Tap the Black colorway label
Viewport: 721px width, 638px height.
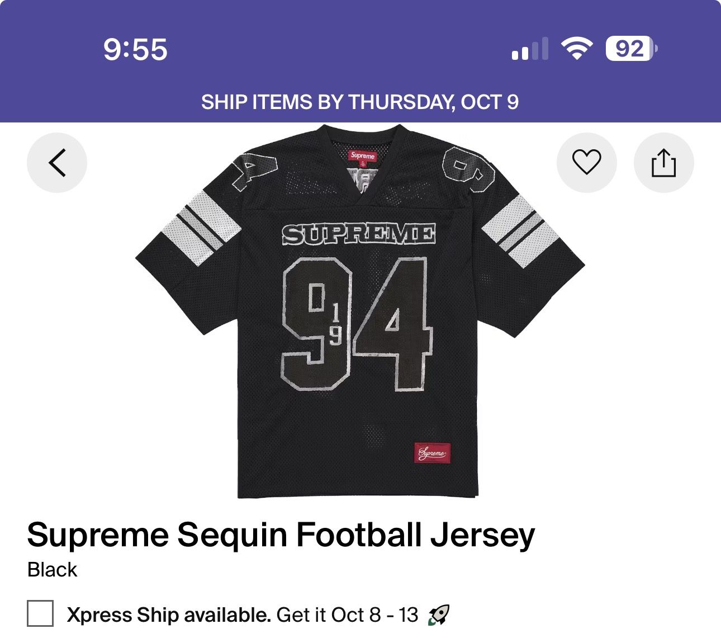point(52,569)
